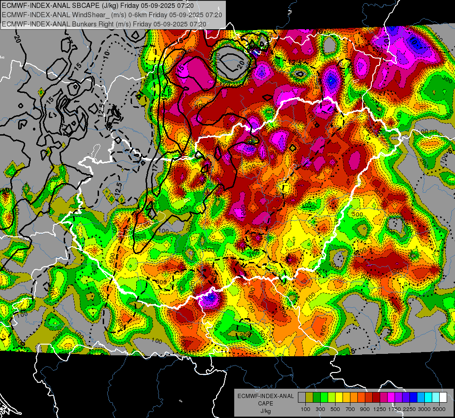Click the gray swatch below 100 J/kg
Image resolution: width=455 pixels, height=418 pixels.
coord(302,397)
